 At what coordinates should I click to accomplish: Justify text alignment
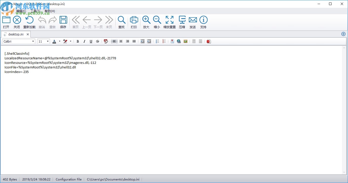[x=134, y=41]
